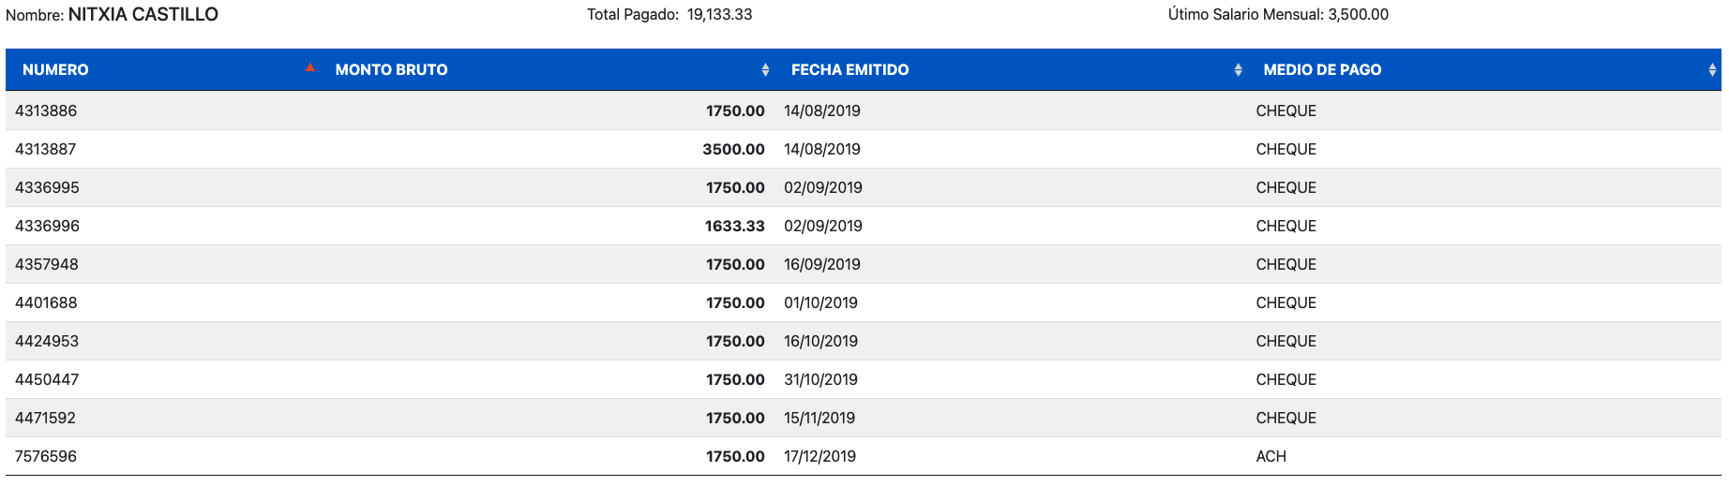Click sort arrows beside FECHA EMITIDO header
Image resolution: width=1729 pixels, height=486 pixels.
click(1238, 70)
